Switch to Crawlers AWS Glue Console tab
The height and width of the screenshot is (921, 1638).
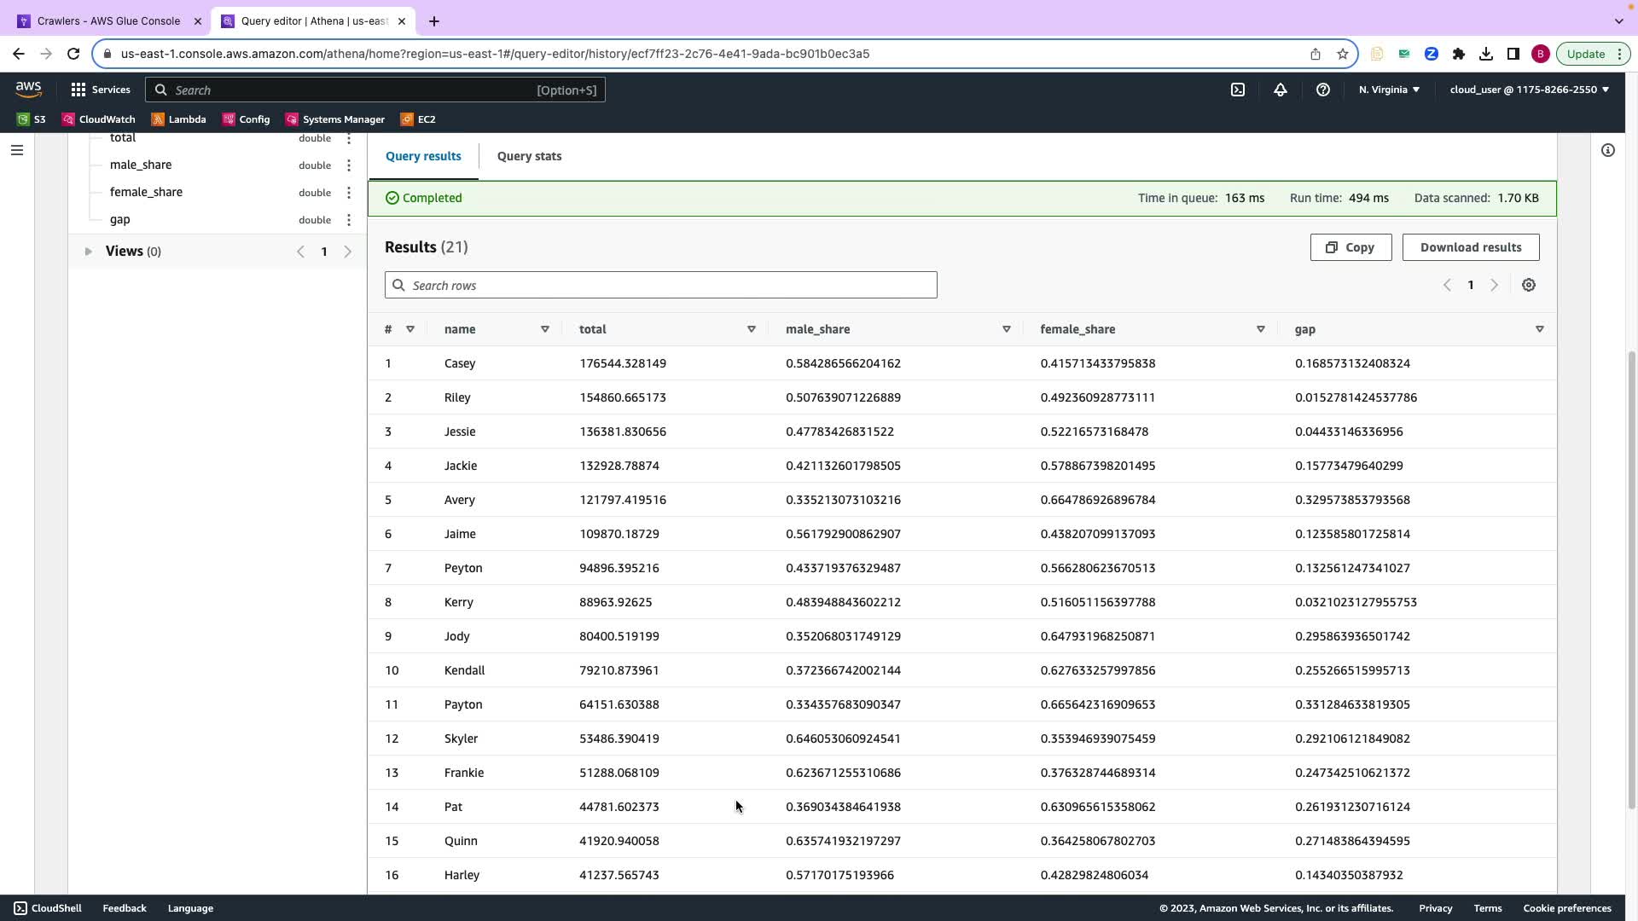click(x=108, y=21)
